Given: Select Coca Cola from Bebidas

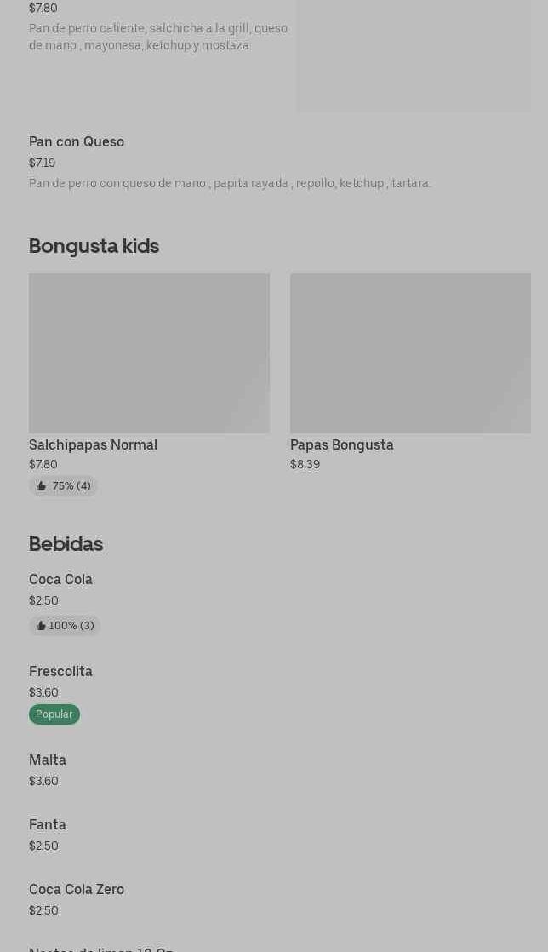Looking at the screenshot, I should tap(60, 579).
